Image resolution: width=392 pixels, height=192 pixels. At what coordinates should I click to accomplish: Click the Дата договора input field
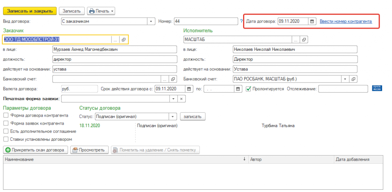coord(293,21)
